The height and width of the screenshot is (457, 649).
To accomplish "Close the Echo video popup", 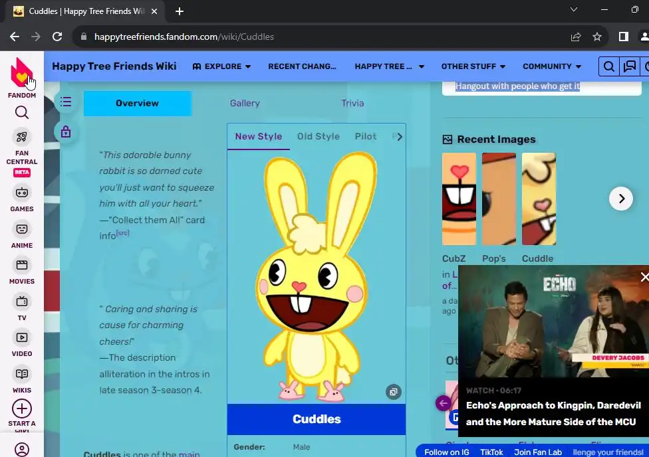I will pos(644,277).
